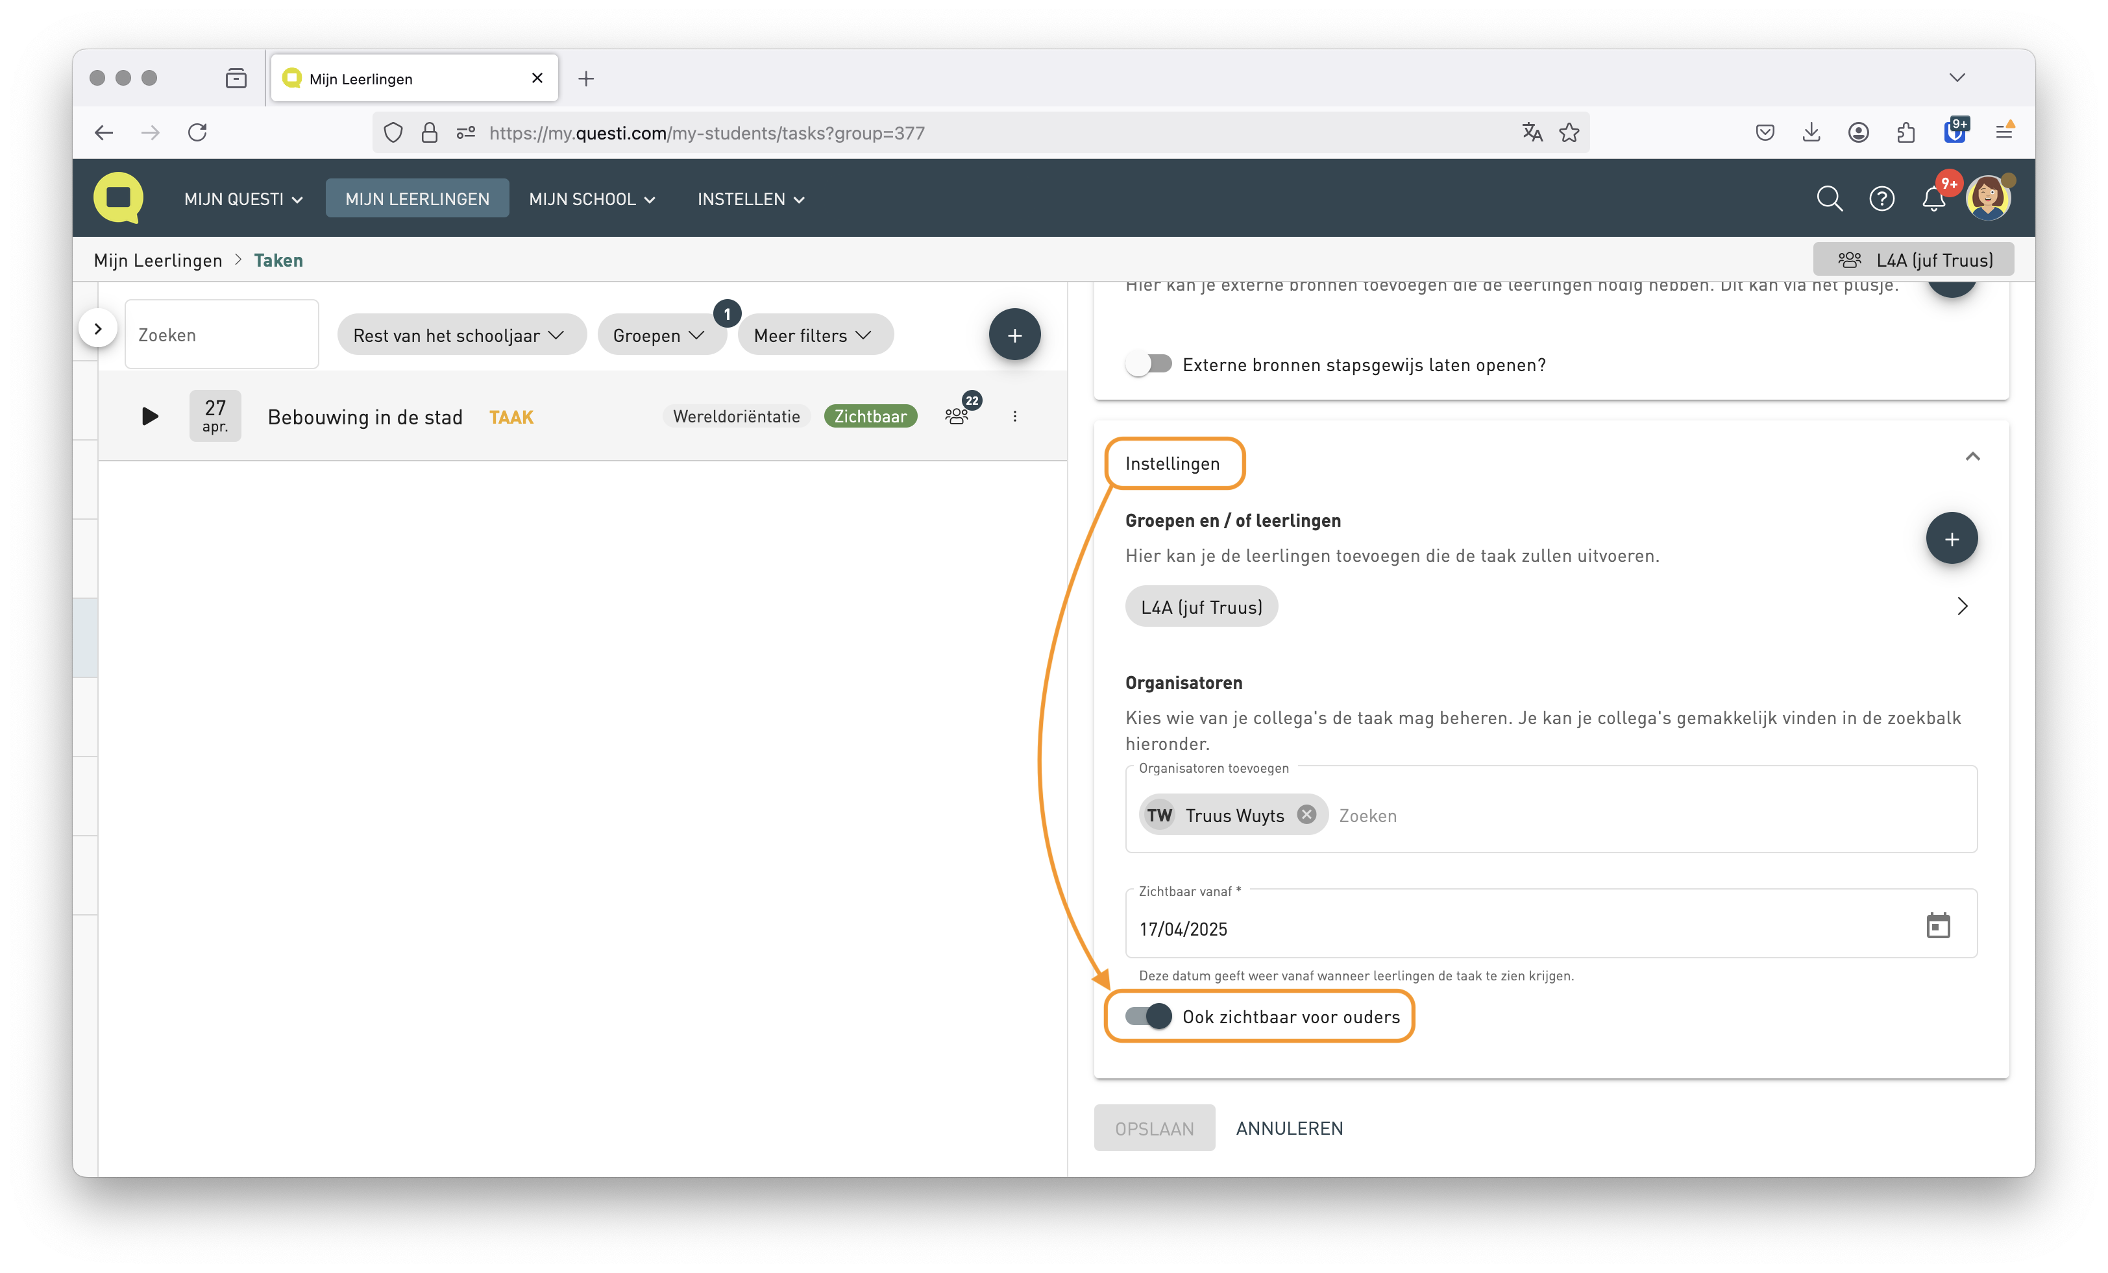Collapse the Instellingen section chevron

pos(1972,457)
